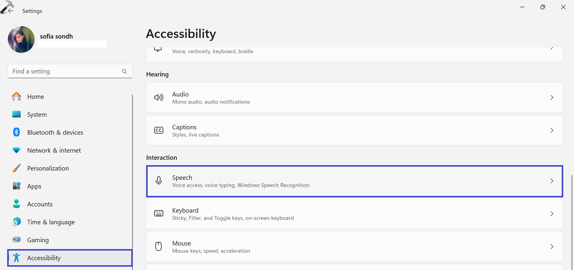Viewport: 574px width, 270px height.
Task: Click the Gaming controller icon
Action: pyautogui.click(x=16, y=240)
